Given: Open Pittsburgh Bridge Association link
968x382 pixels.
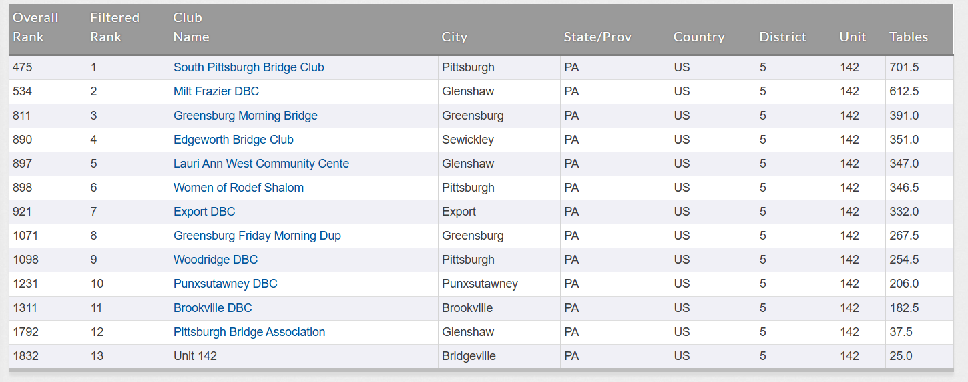Looking at the screenshot, I should coord(249,332).
